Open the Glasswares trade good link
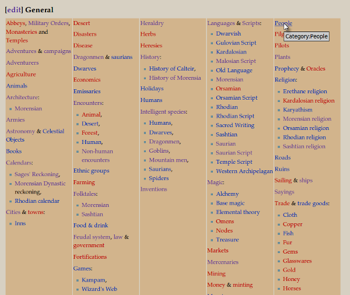 coord(297,261)
